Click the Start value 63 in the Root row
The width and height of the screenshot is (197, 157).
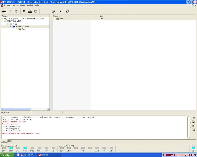[102, 19]
